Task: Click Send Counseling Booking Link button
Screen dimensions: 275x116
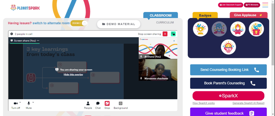Action: (x=228, y=70)
